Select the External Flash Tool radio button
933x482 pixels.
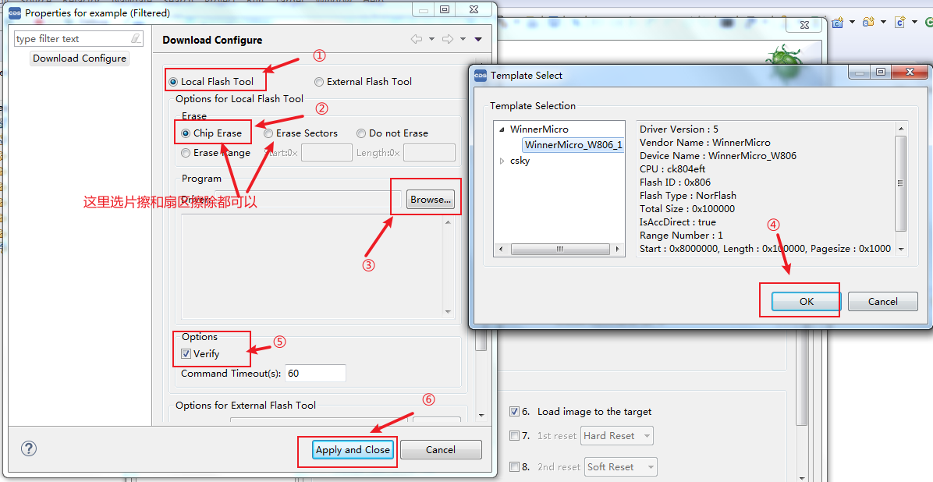pos(319,82)
